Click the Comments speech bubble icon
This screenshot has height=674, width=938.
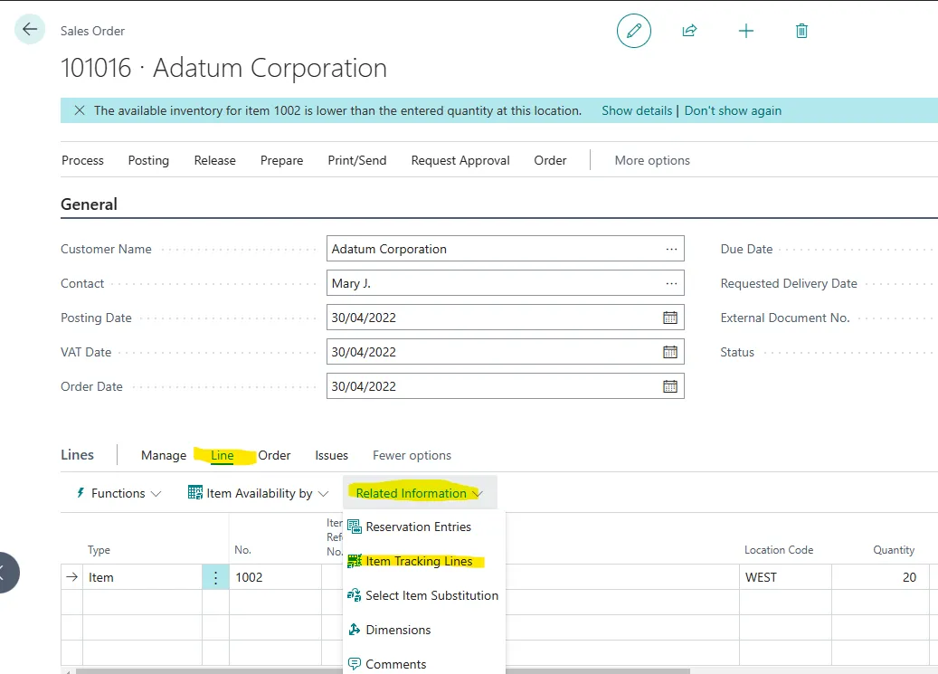(355, 664)
